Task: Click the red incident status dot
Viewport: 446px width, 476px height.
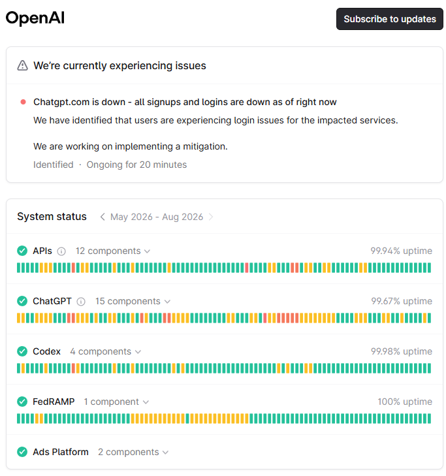Action: pyautogui.click(x=23, y=102)
